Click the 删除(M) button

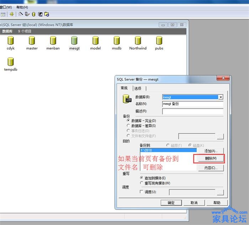(211, 159)
